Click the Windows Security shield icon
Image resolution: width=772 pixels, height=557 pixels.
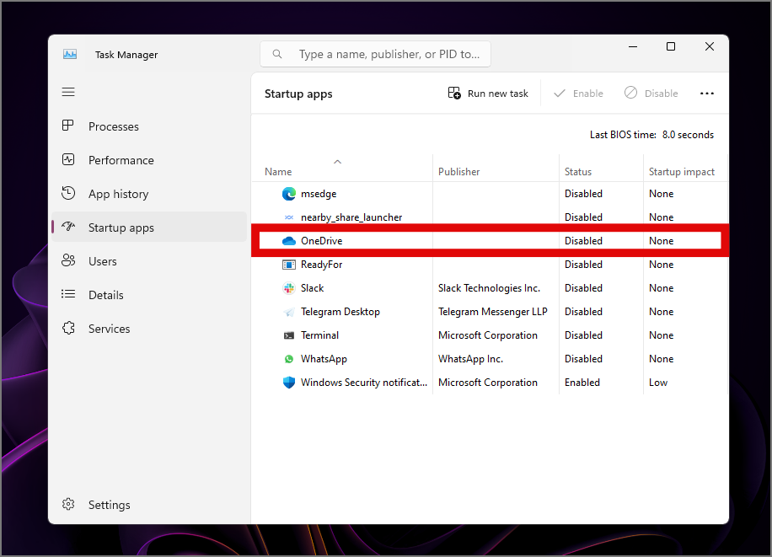[288, 383]
